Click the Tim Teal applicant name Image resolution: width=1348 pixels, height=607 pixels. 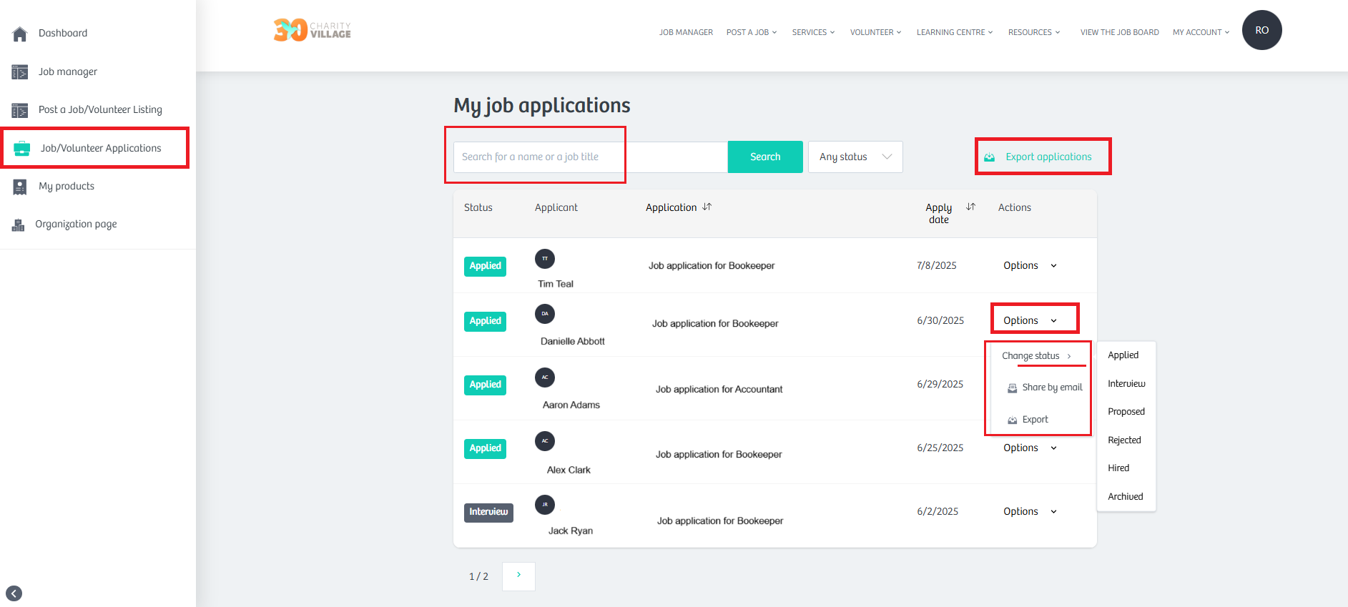pyautogui.click(x=556, y=284)
